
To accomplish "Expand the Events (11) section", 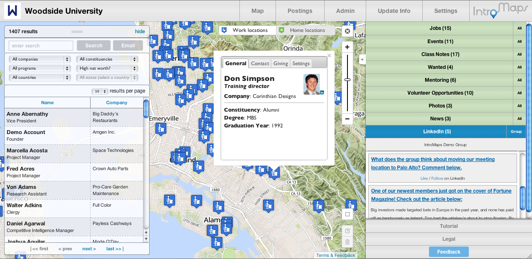I will pos(440,42).
